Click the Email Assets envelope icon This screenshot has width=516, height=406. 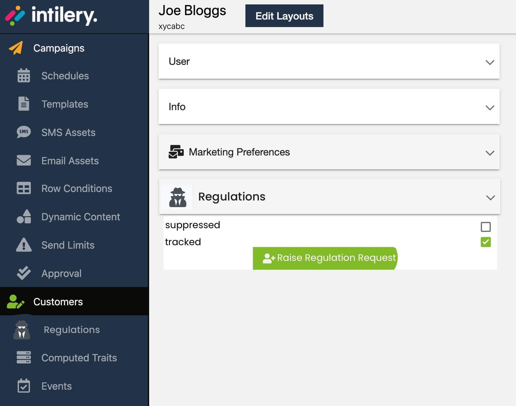pyautogui.click(x=24, y=160)
